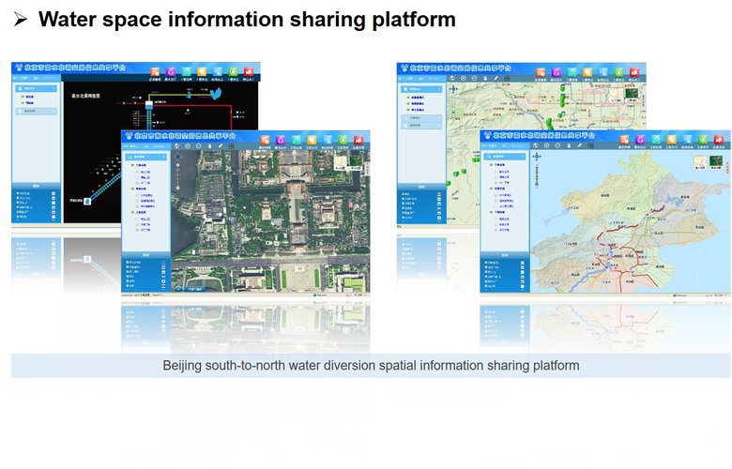The width and height of the screenshot is (732, 469).
Task: Tick the second layer checkbox in the satellite window tree
Action: click(x=137, y=177)
